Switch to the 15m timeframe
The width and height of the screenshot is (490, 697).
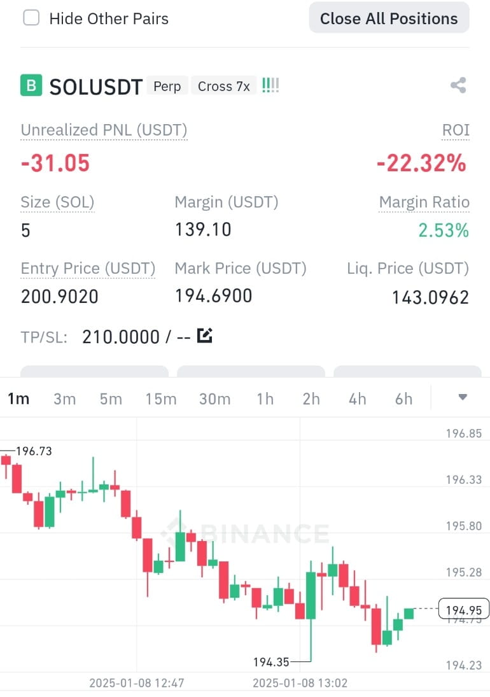click(x=161, y=398)
